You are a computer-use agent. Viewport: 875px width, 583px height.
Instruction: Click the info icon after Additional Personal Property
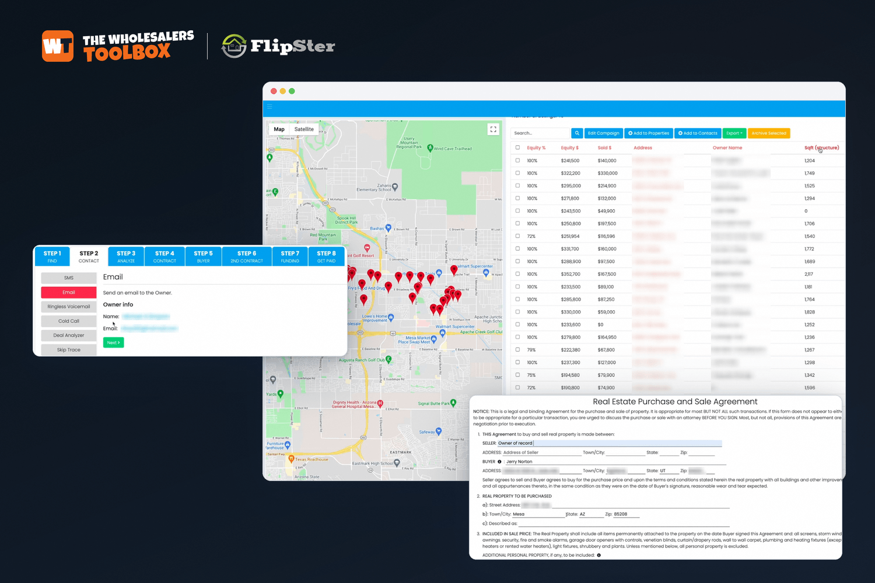point(599,555)
